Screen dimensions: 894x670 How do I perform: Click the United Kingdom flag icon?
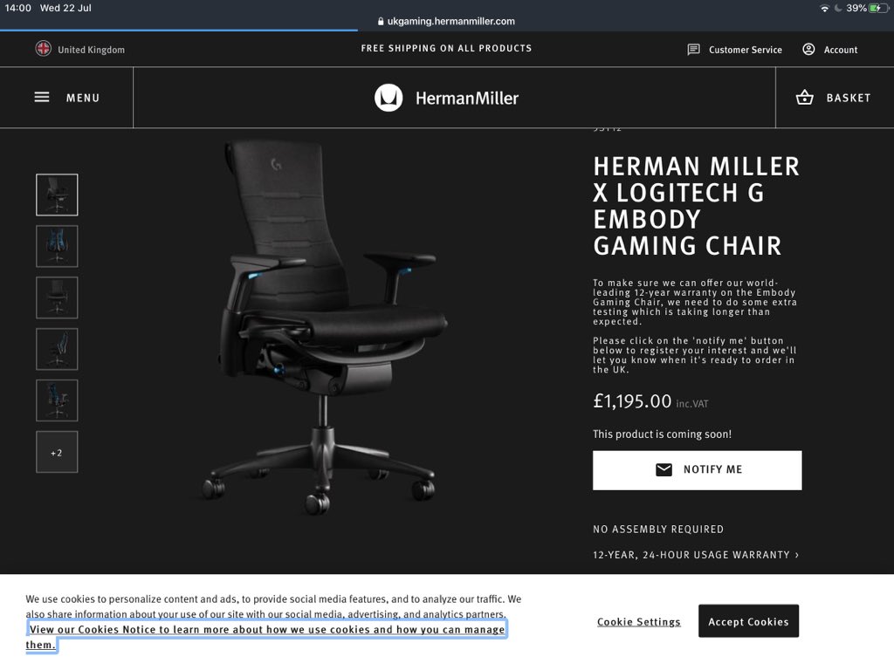click(x=44, y=49)
